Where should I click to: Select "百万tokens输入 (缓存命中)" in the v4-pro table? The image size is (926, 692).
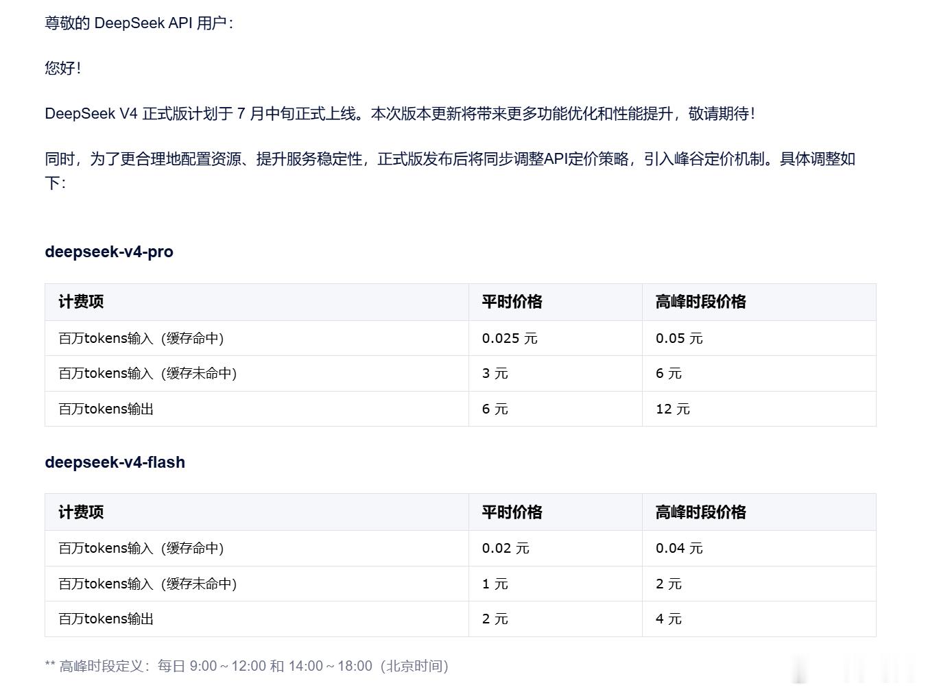(x=141, y=338)
